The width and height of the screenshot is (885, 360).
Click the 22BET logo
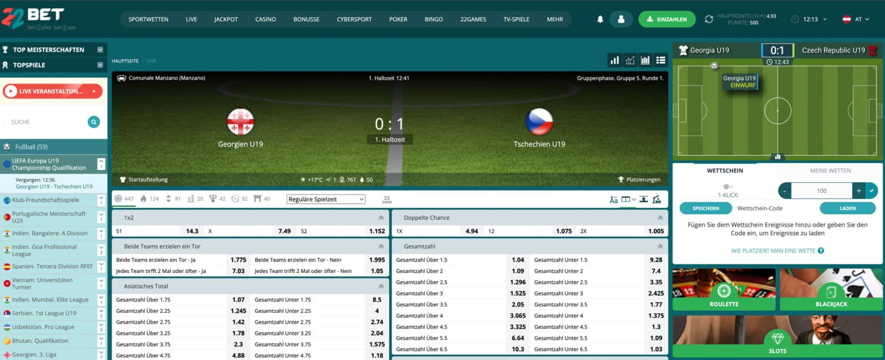pos(39,18)
